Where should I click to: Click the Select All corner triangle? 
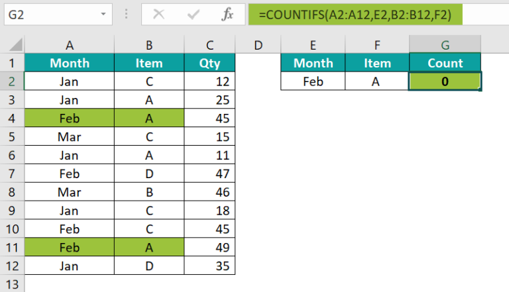(15, 45)
